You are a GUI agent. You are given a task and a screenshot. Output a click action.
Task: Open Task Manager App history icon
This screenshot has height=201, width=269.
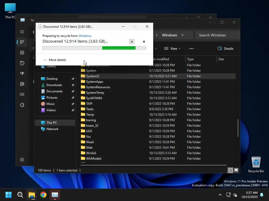tap(22, 63)
